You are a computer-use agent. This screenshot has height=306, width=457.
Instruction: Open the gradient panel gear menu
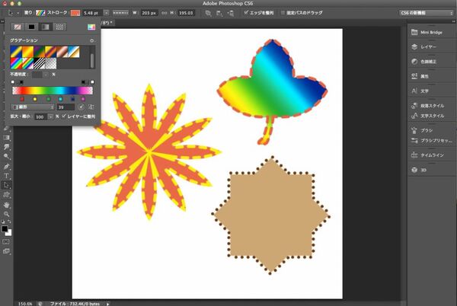(x=91, y=40)
